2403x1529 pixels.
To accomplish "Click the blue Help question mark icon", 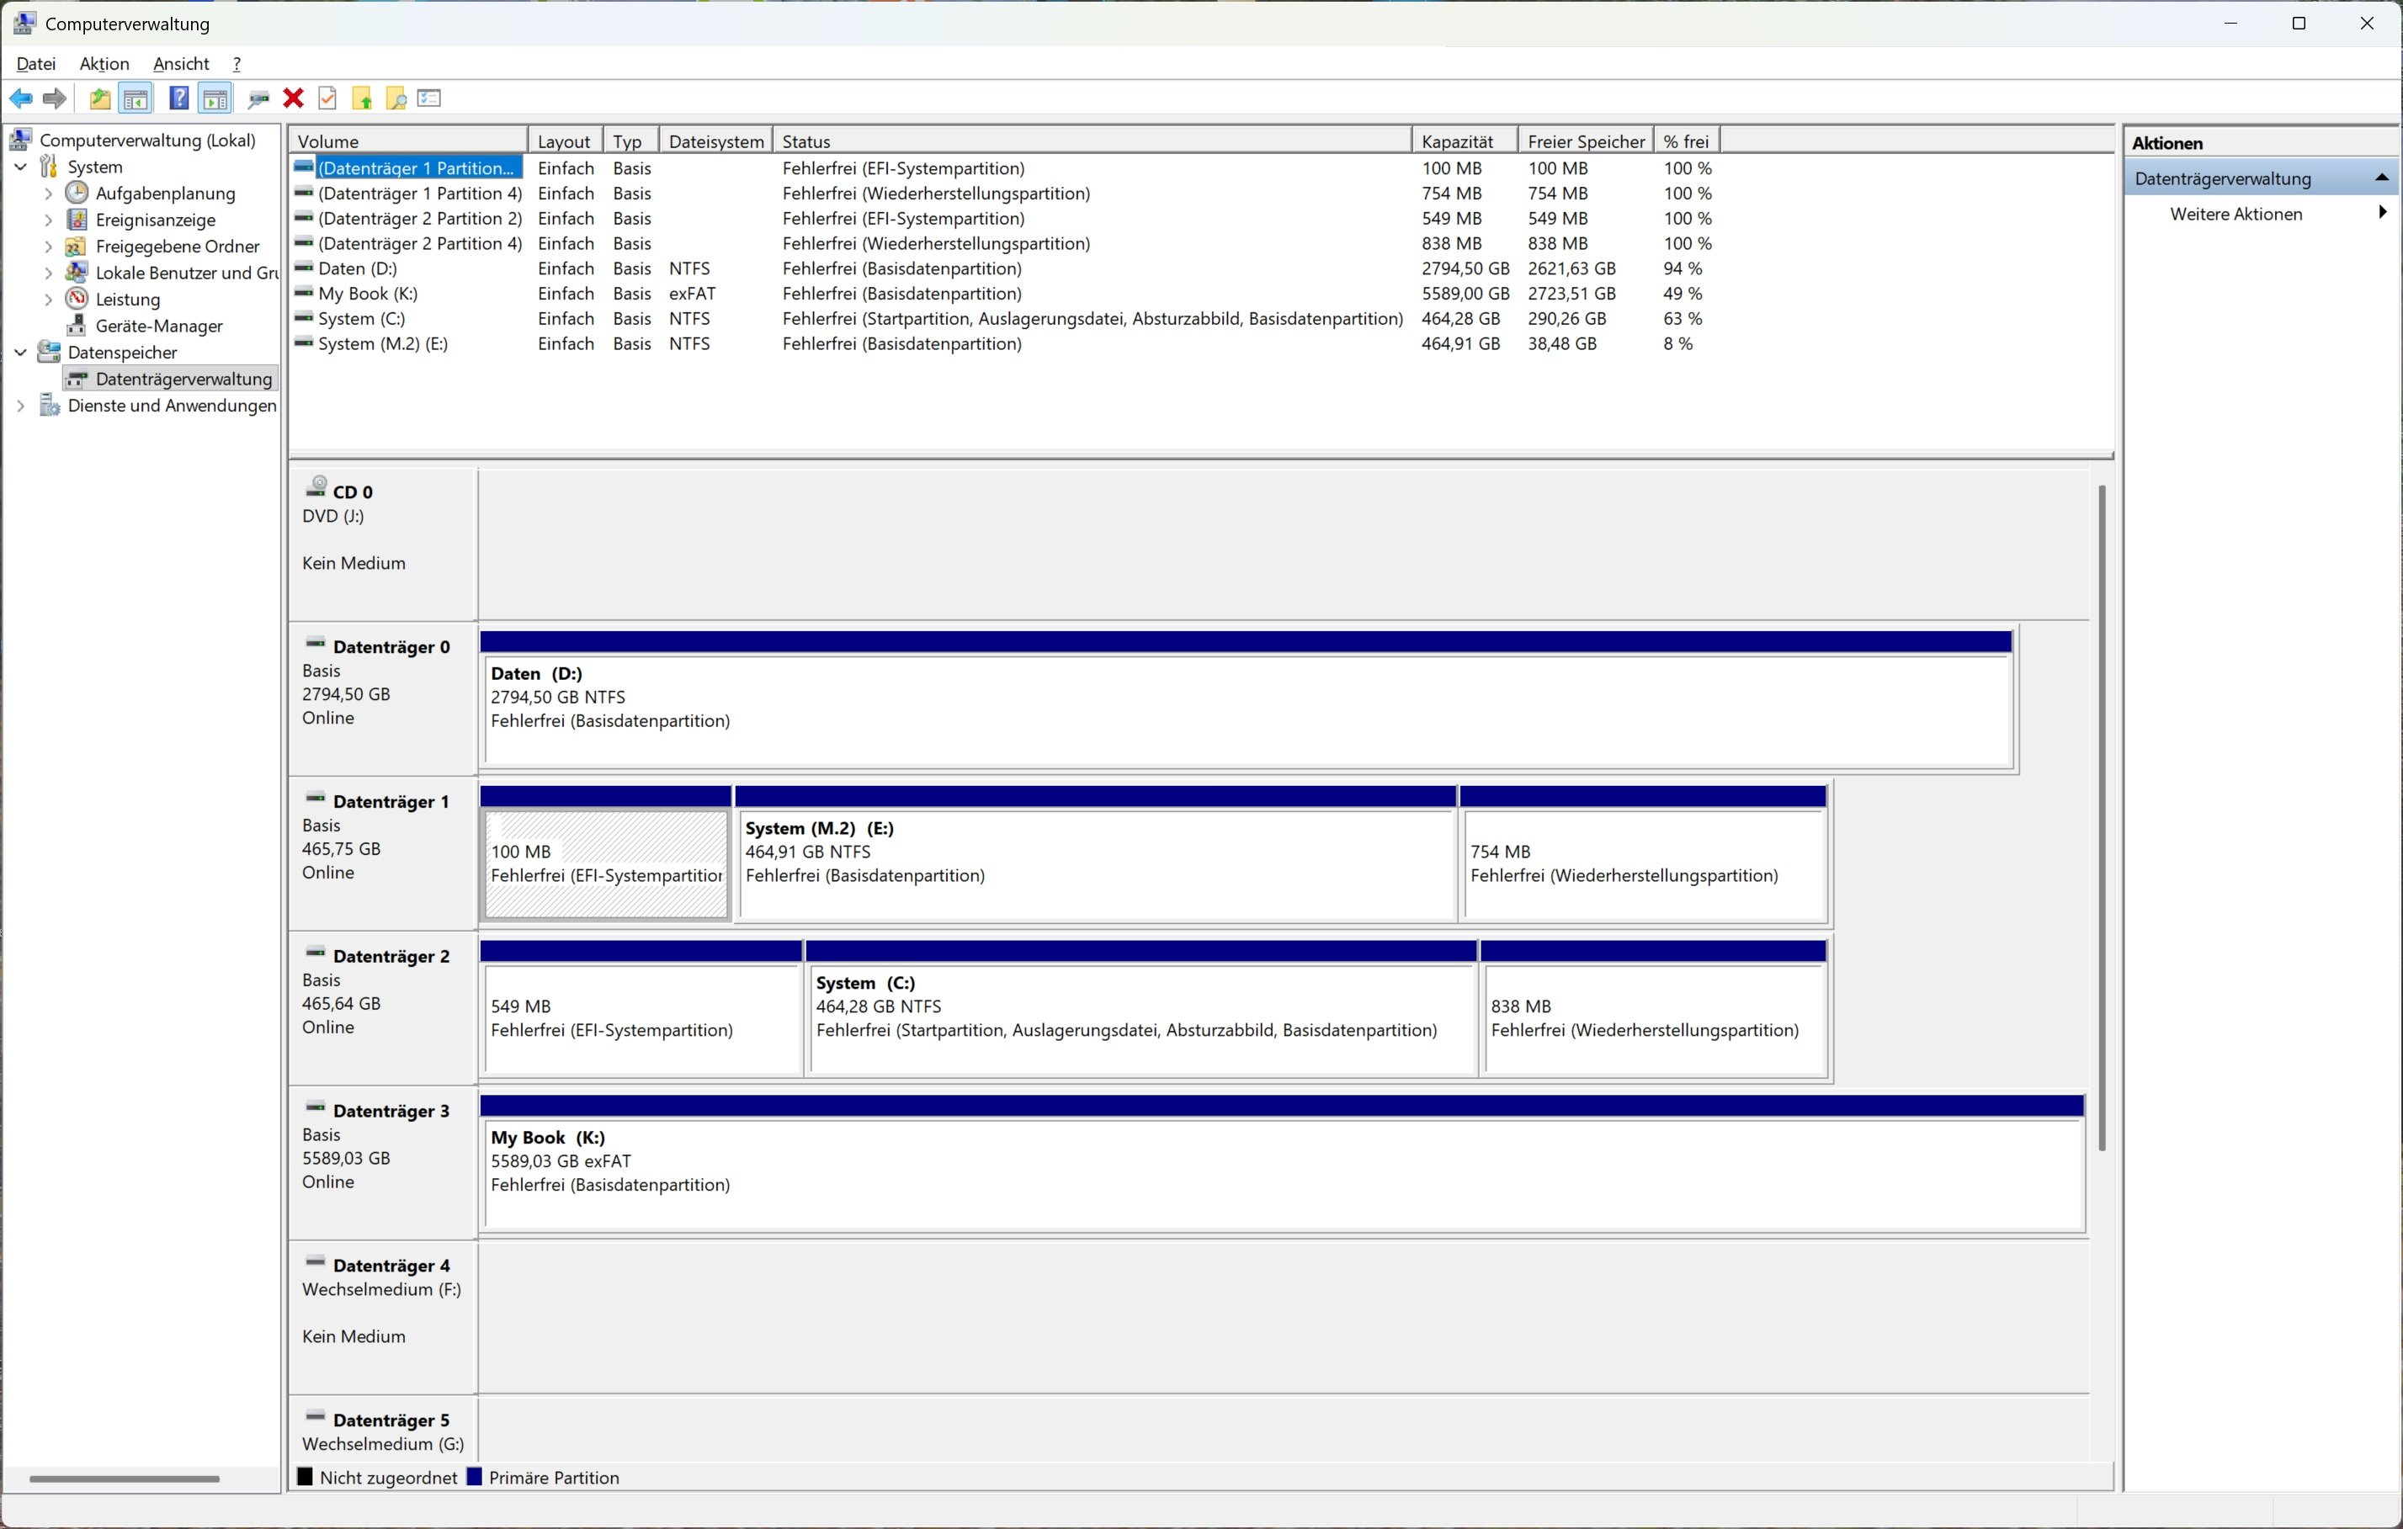I will coord(178,98).
